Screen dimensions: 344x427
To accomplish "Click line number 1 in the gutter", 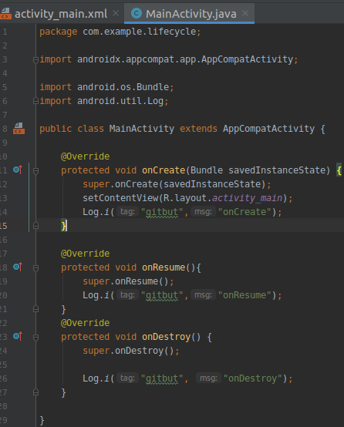I will click(5, 32).
